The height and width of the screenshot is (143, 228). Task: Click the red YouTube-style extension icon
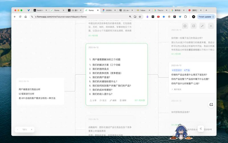[x=158, y=17]
